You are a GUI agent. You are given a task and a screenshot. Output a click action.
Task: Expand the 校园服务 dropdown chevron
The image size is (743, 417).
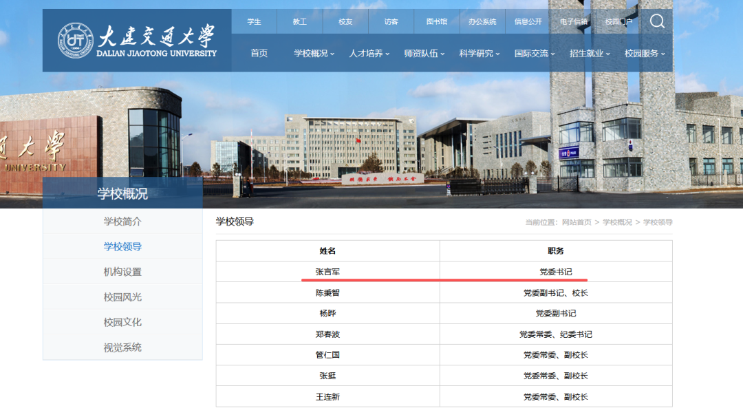pos(665,53)
